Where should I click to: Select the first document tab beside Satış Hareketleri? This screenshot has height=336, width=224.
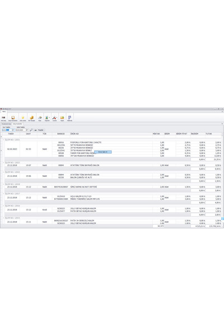(6, 124)
